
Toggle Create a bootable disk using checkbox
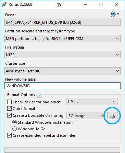[9, 115]
